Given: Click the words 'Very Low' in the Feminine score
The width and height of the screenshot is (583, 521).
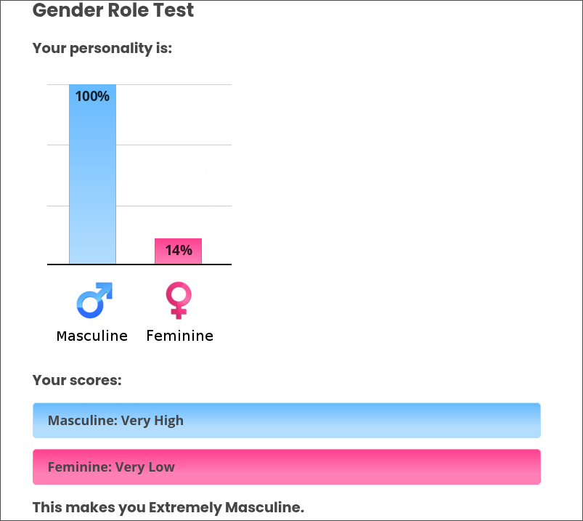Looking at the screenshot, I should [144, 467].
